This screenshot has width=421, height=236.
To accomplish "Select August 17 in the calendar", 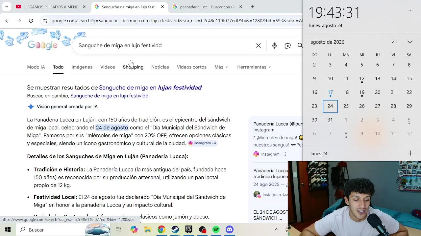I will [x=330, y=92].
